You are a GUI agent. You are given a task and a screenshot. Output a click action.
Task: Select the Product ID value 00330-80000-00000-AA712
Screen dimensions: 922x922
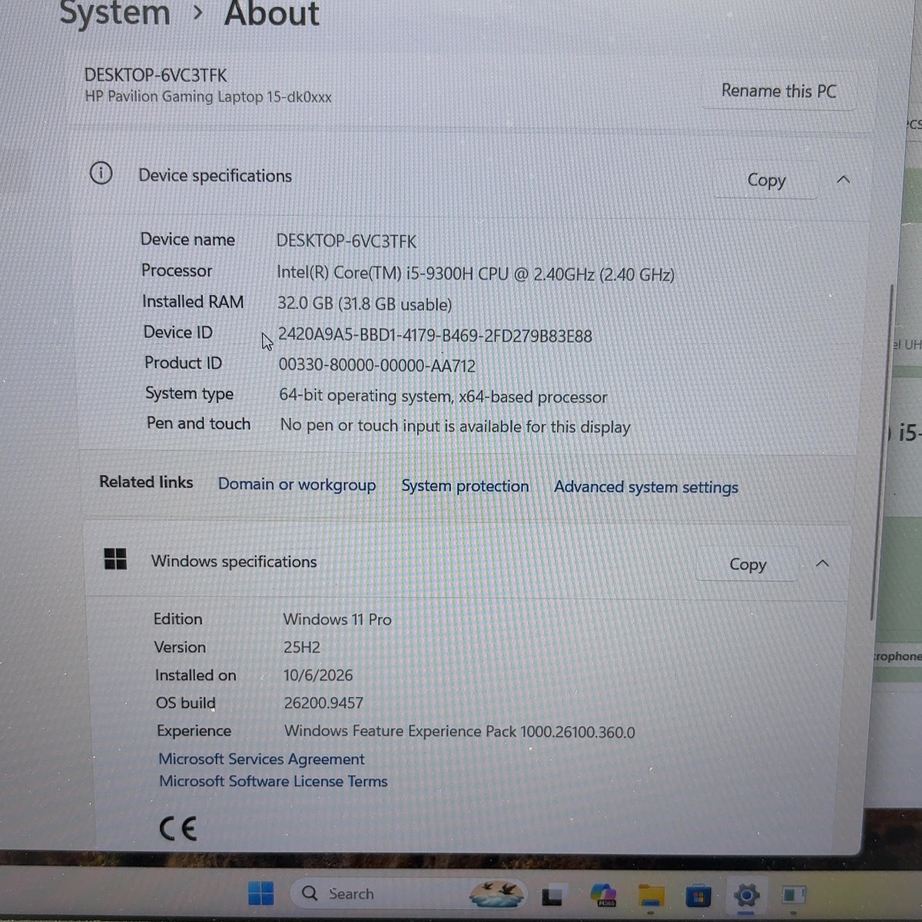376,366
